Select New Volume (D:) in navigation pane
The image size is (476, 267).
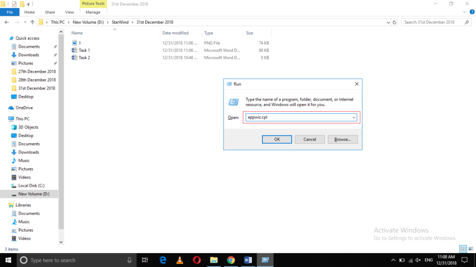pos(33,194)
